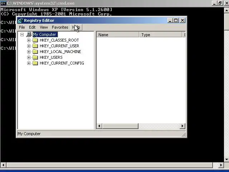Click the HKEY_LOCAL_MACHINE folder icon
Image resolution: width=229 pixels, height=172 pixels.
(x=35, y=52)
